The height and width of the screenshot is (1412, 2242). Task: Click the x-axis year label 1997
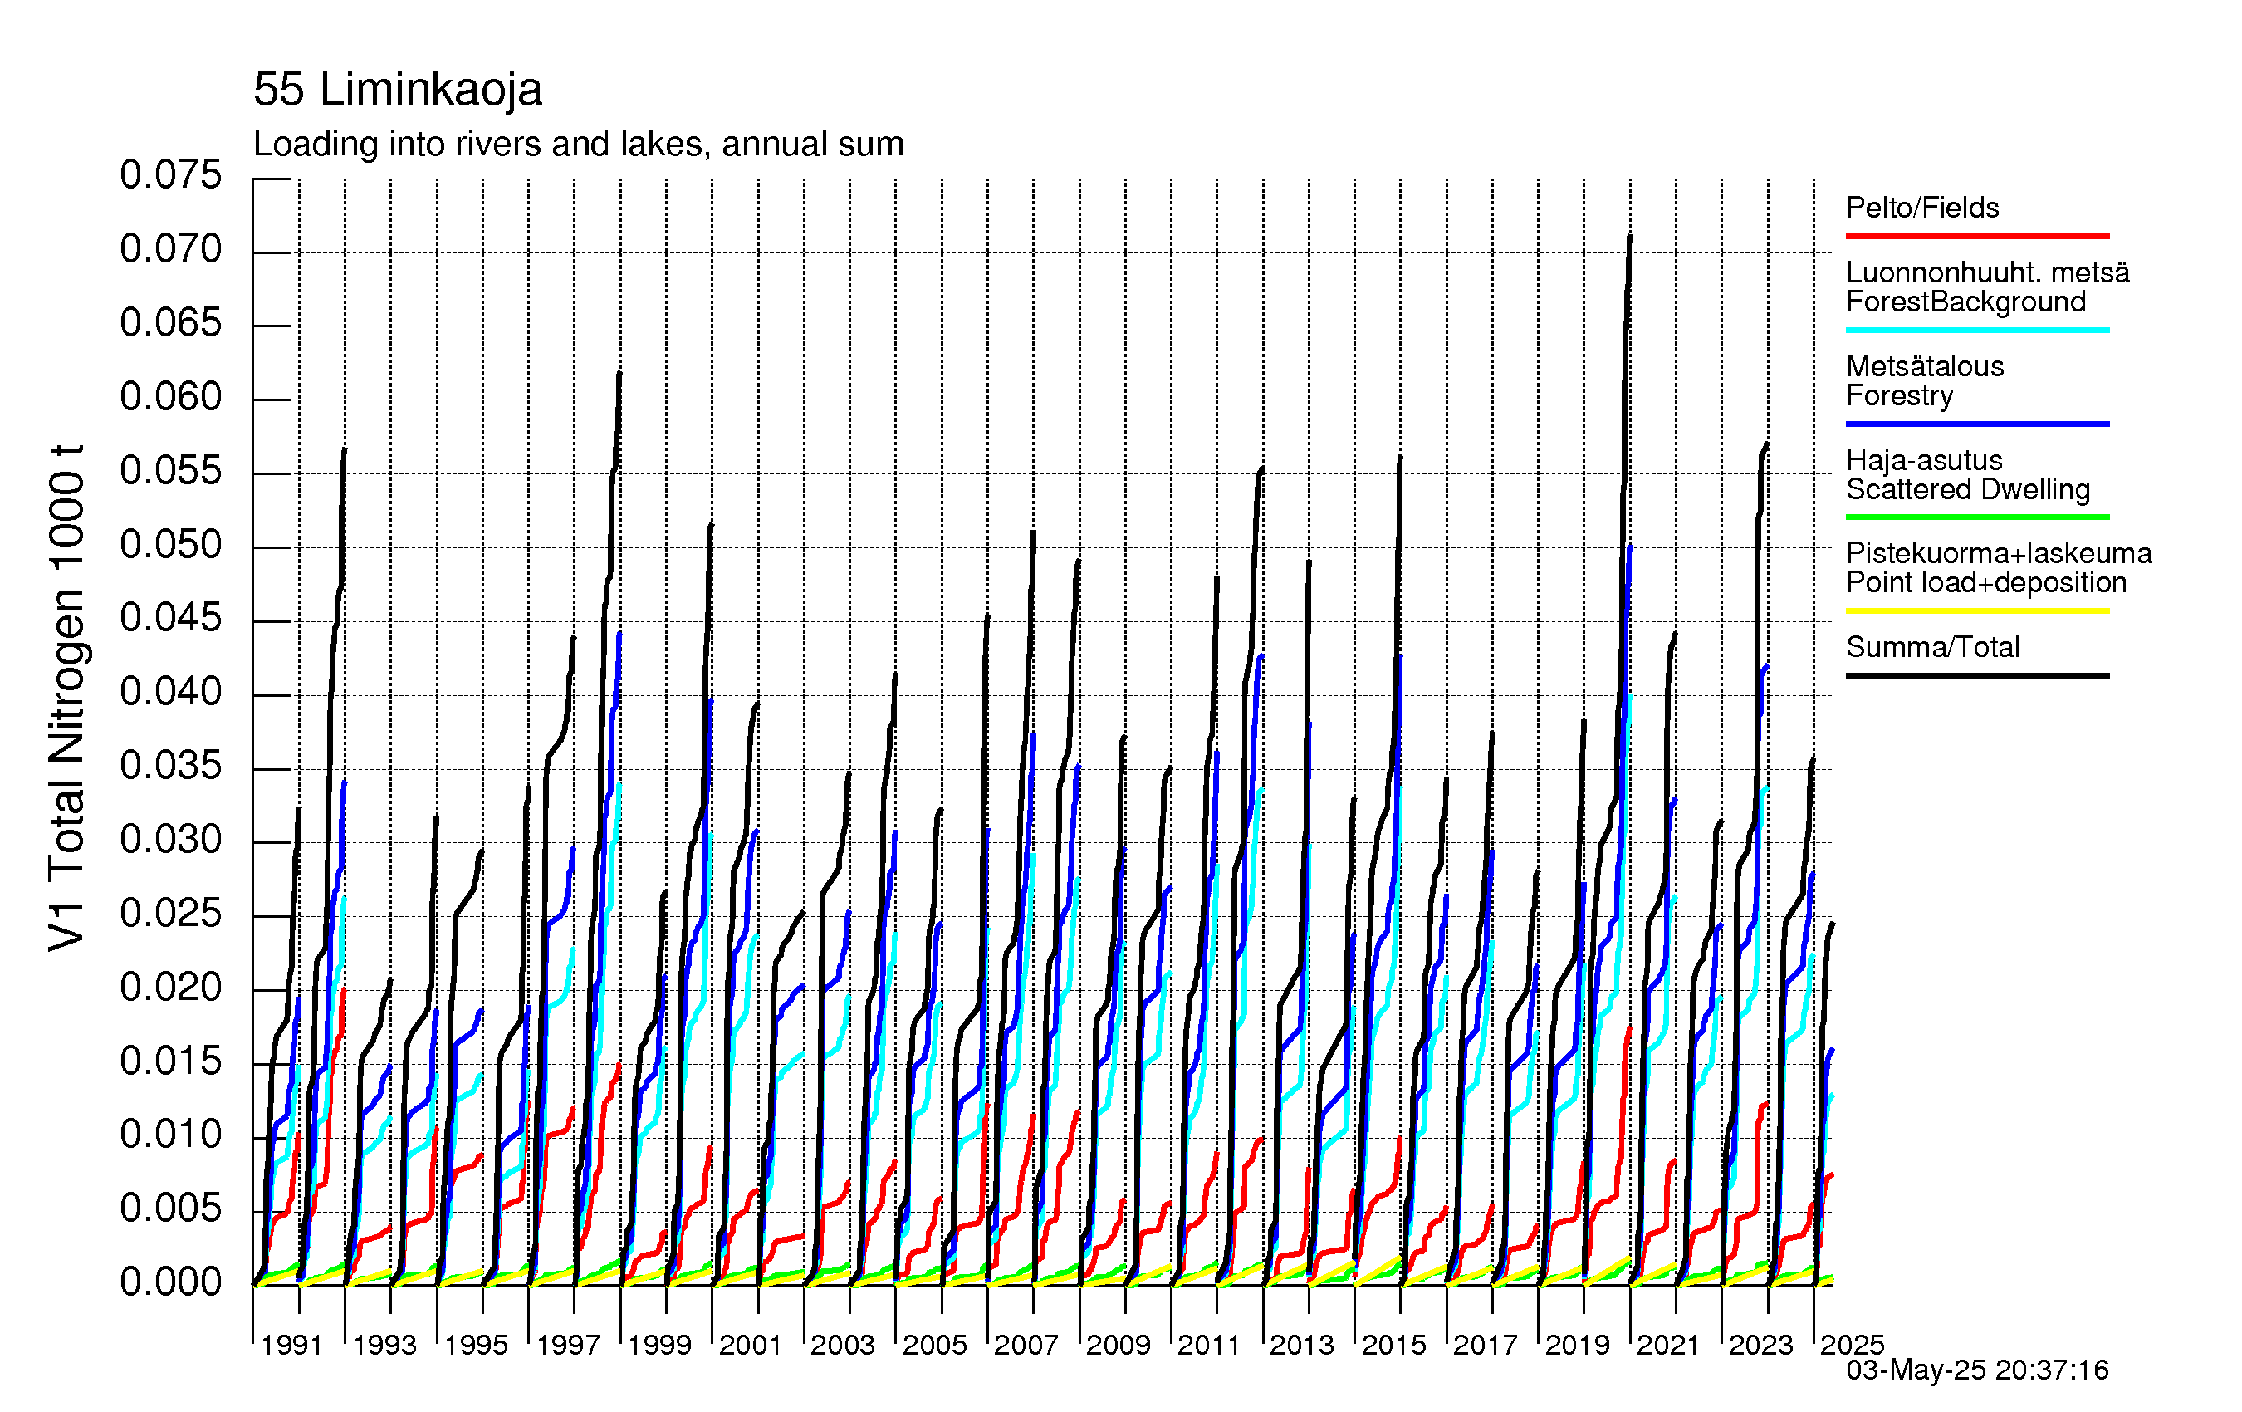(568, 1346)
